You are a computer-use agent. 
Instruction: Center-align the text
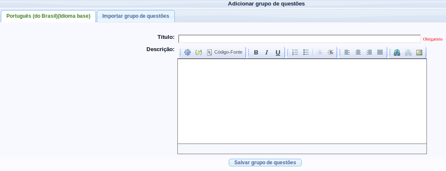tap(358, 52)
